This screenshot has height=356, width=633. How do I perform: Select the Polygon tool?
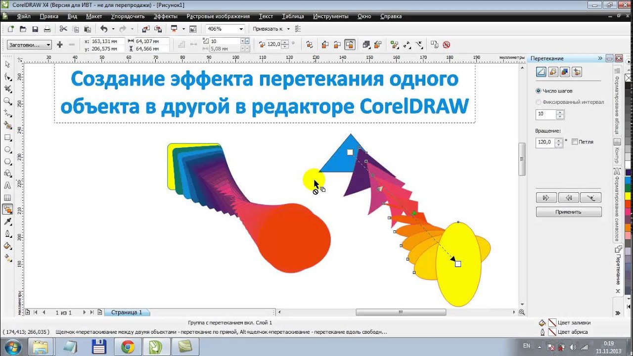pos(7,162)
